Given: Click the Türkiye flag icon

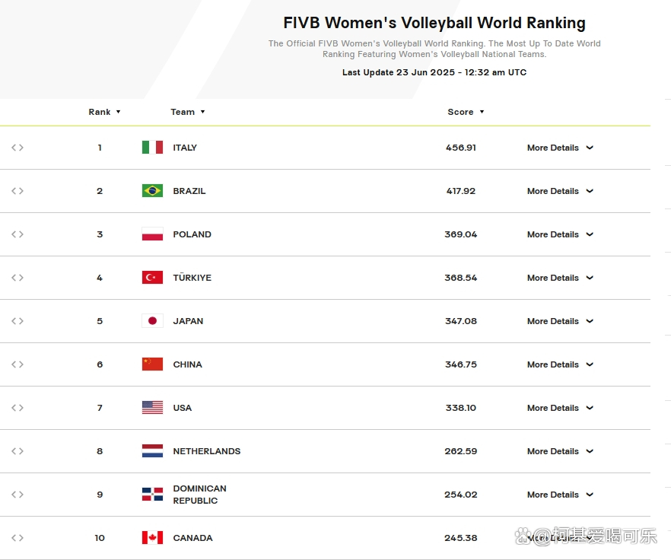Looking at the screenshot, I should tap(152, 278).
